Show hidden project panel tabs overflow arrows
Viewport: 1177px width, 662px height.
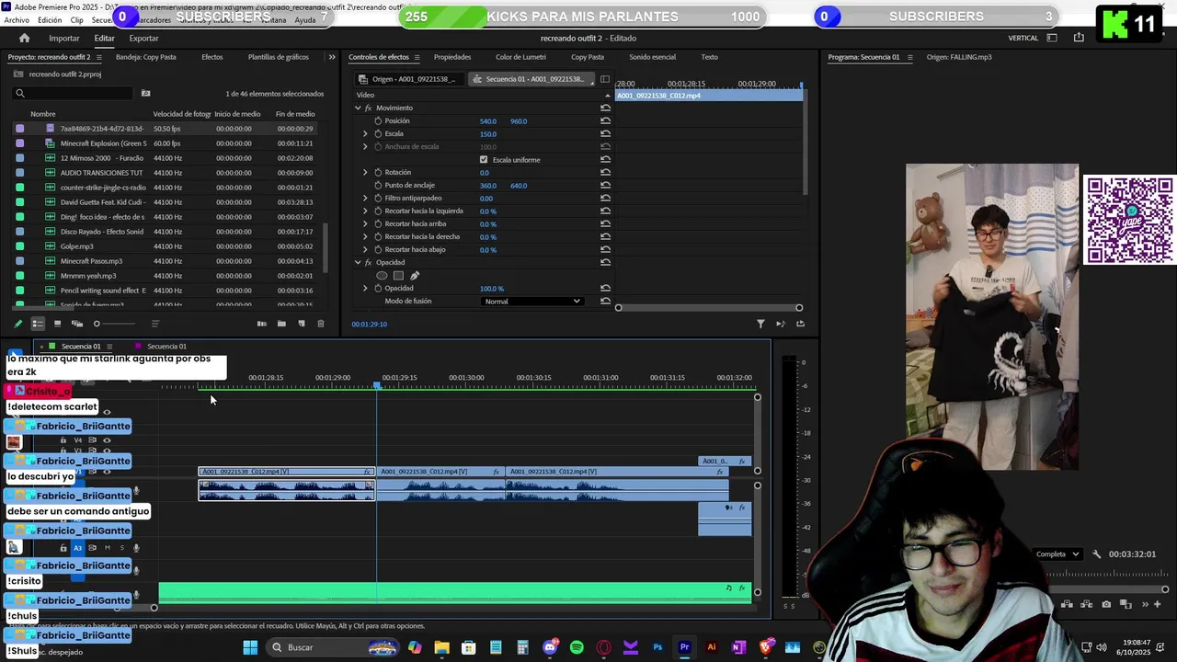(332, 57)
